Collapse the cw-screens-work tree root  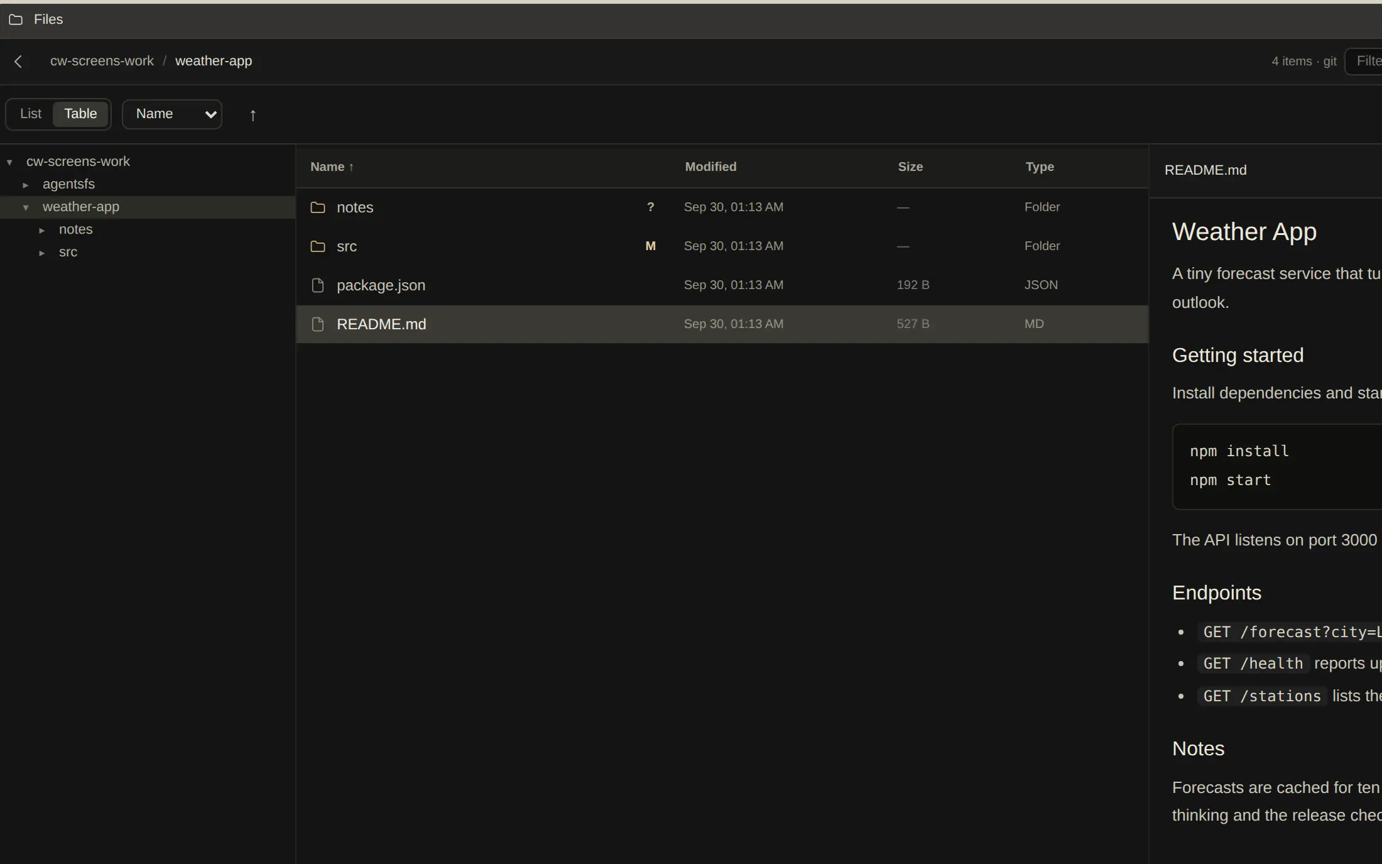tap(9, 162)
